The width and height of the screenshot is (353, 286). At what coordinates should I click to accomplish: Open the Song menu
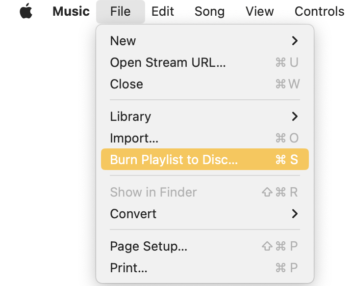(209, 11)
